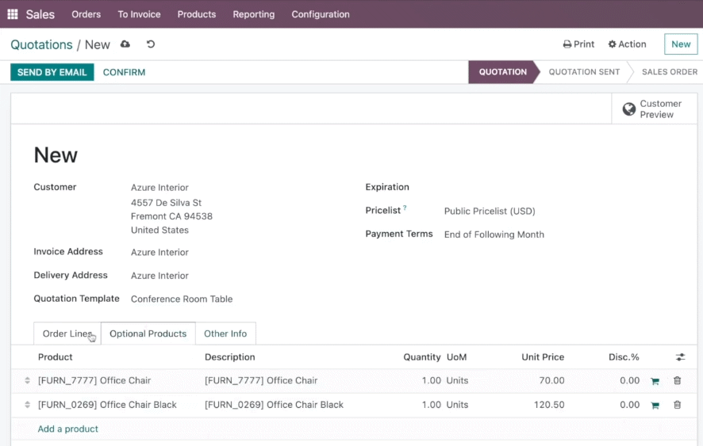
Task: Click the Product column header
Action: click(56, 357)
